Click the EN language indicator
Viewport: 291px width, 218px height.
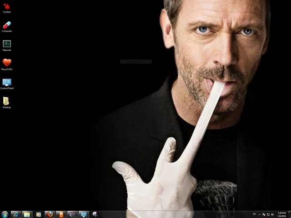coord(254,214)
